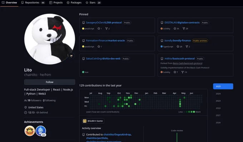
Task: Open Learn how we count contributions
Action: 103,112
